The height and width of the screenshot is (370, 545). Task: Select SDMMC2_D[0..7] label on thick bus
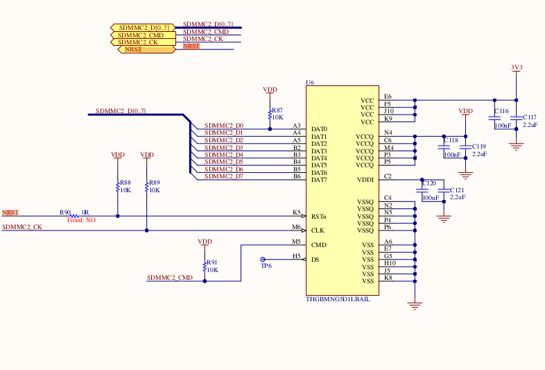[x=121, y=111]
